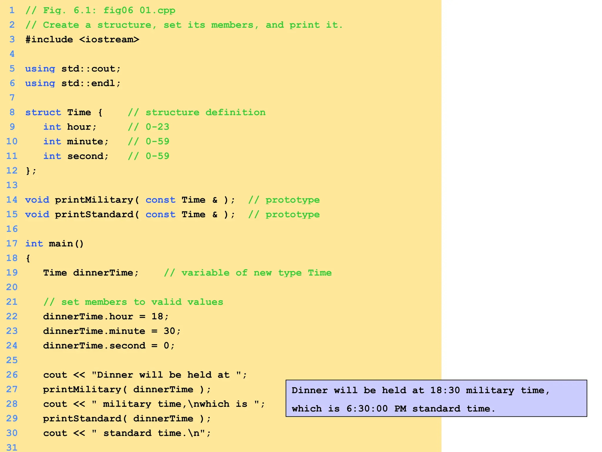Click the 'standard time.\n' cout statement

point(127,433)
